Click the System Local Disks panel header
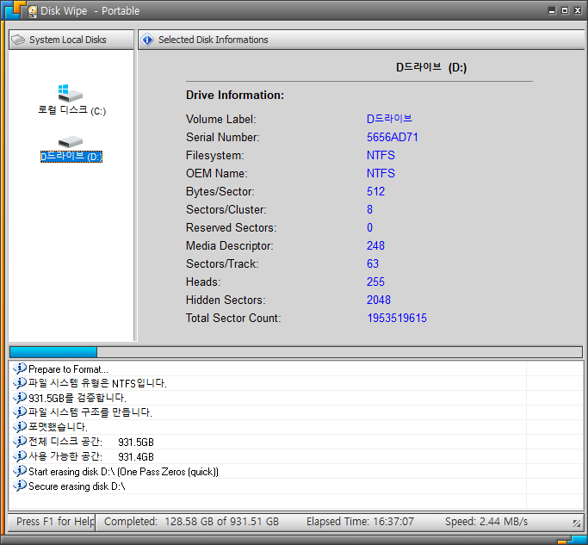588x545 pixels. click(71, 40)
